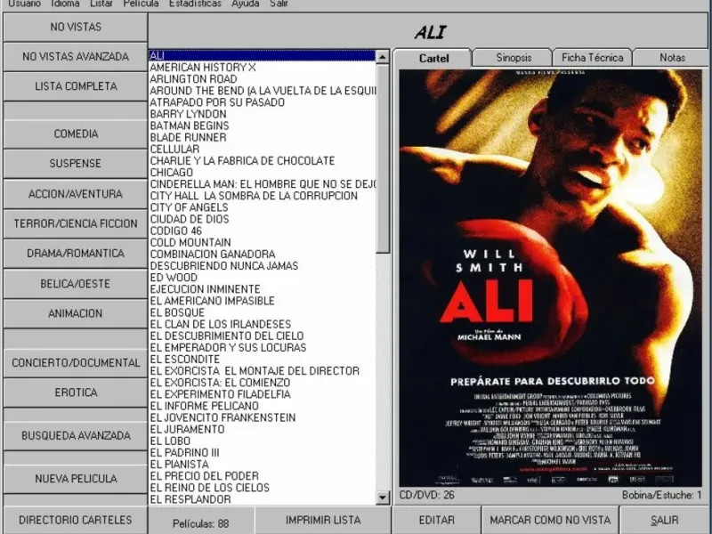Click the NO VISTAS button
Image resolution: width=712 pixels, height=534 pixels.
click(76, 28)
